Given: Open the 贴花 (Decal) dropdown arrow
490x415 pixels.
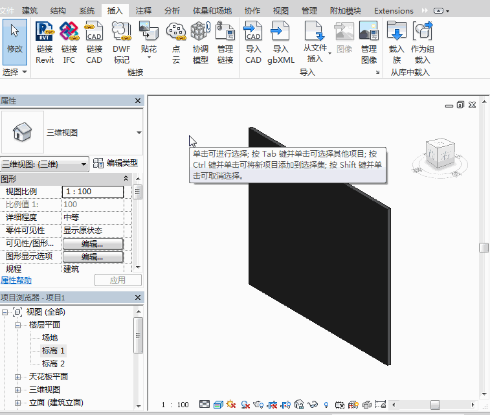Looking at the screenshot, I should [x=149, y=58].
